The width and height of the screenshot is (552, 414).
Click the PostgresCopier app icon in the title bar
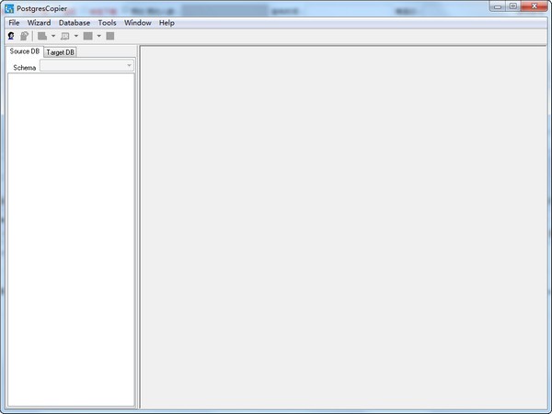pos(9,7)
